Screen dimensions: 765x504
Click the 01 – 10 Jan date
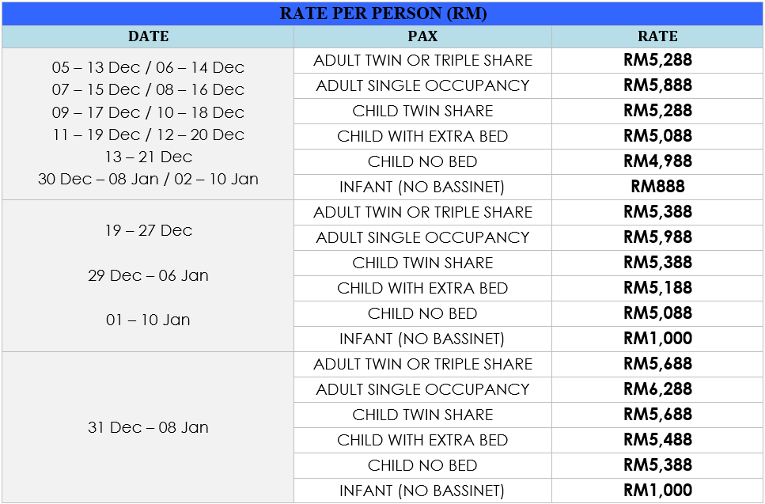(148, 320)
